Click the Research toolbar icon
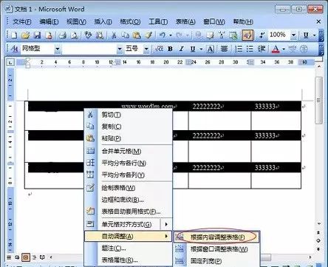The height and width of the screenshot is (267, 328). (100, 36)
